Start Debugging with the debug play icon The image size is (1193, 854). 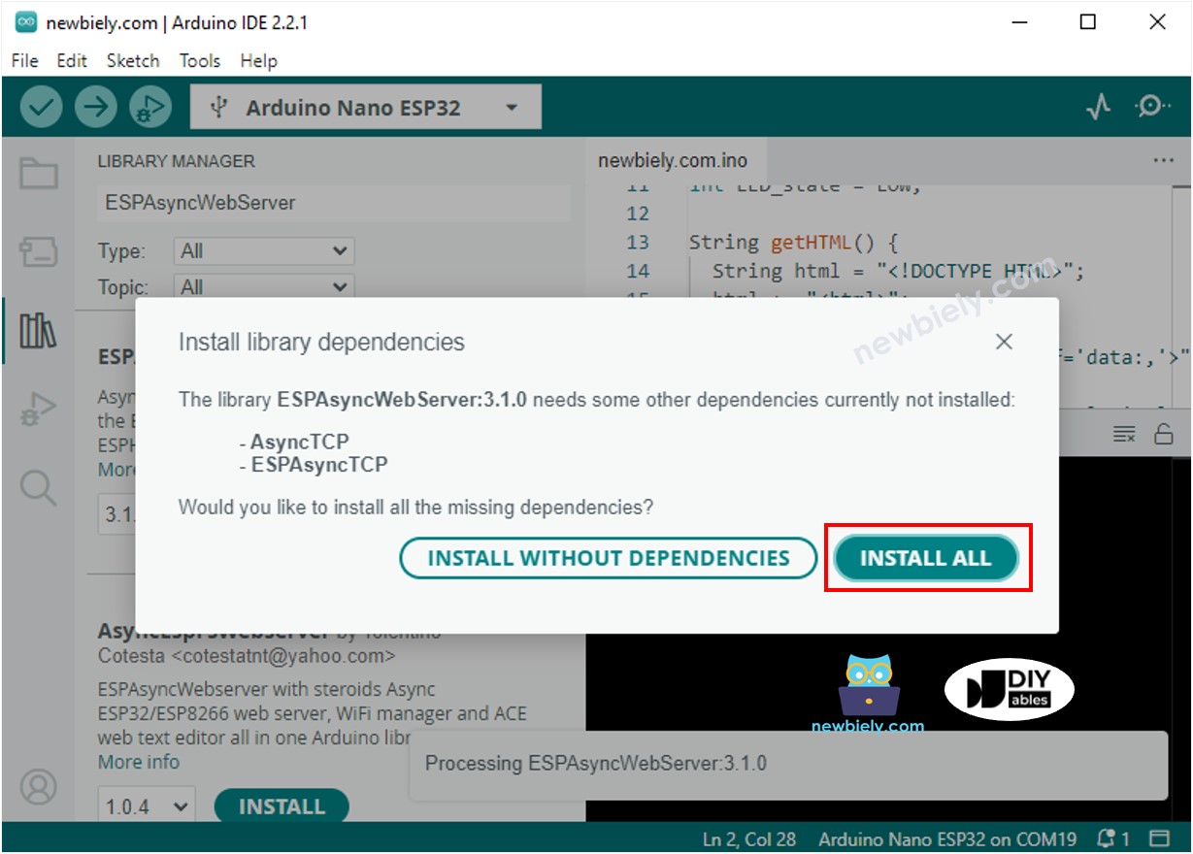coord(149,107)
